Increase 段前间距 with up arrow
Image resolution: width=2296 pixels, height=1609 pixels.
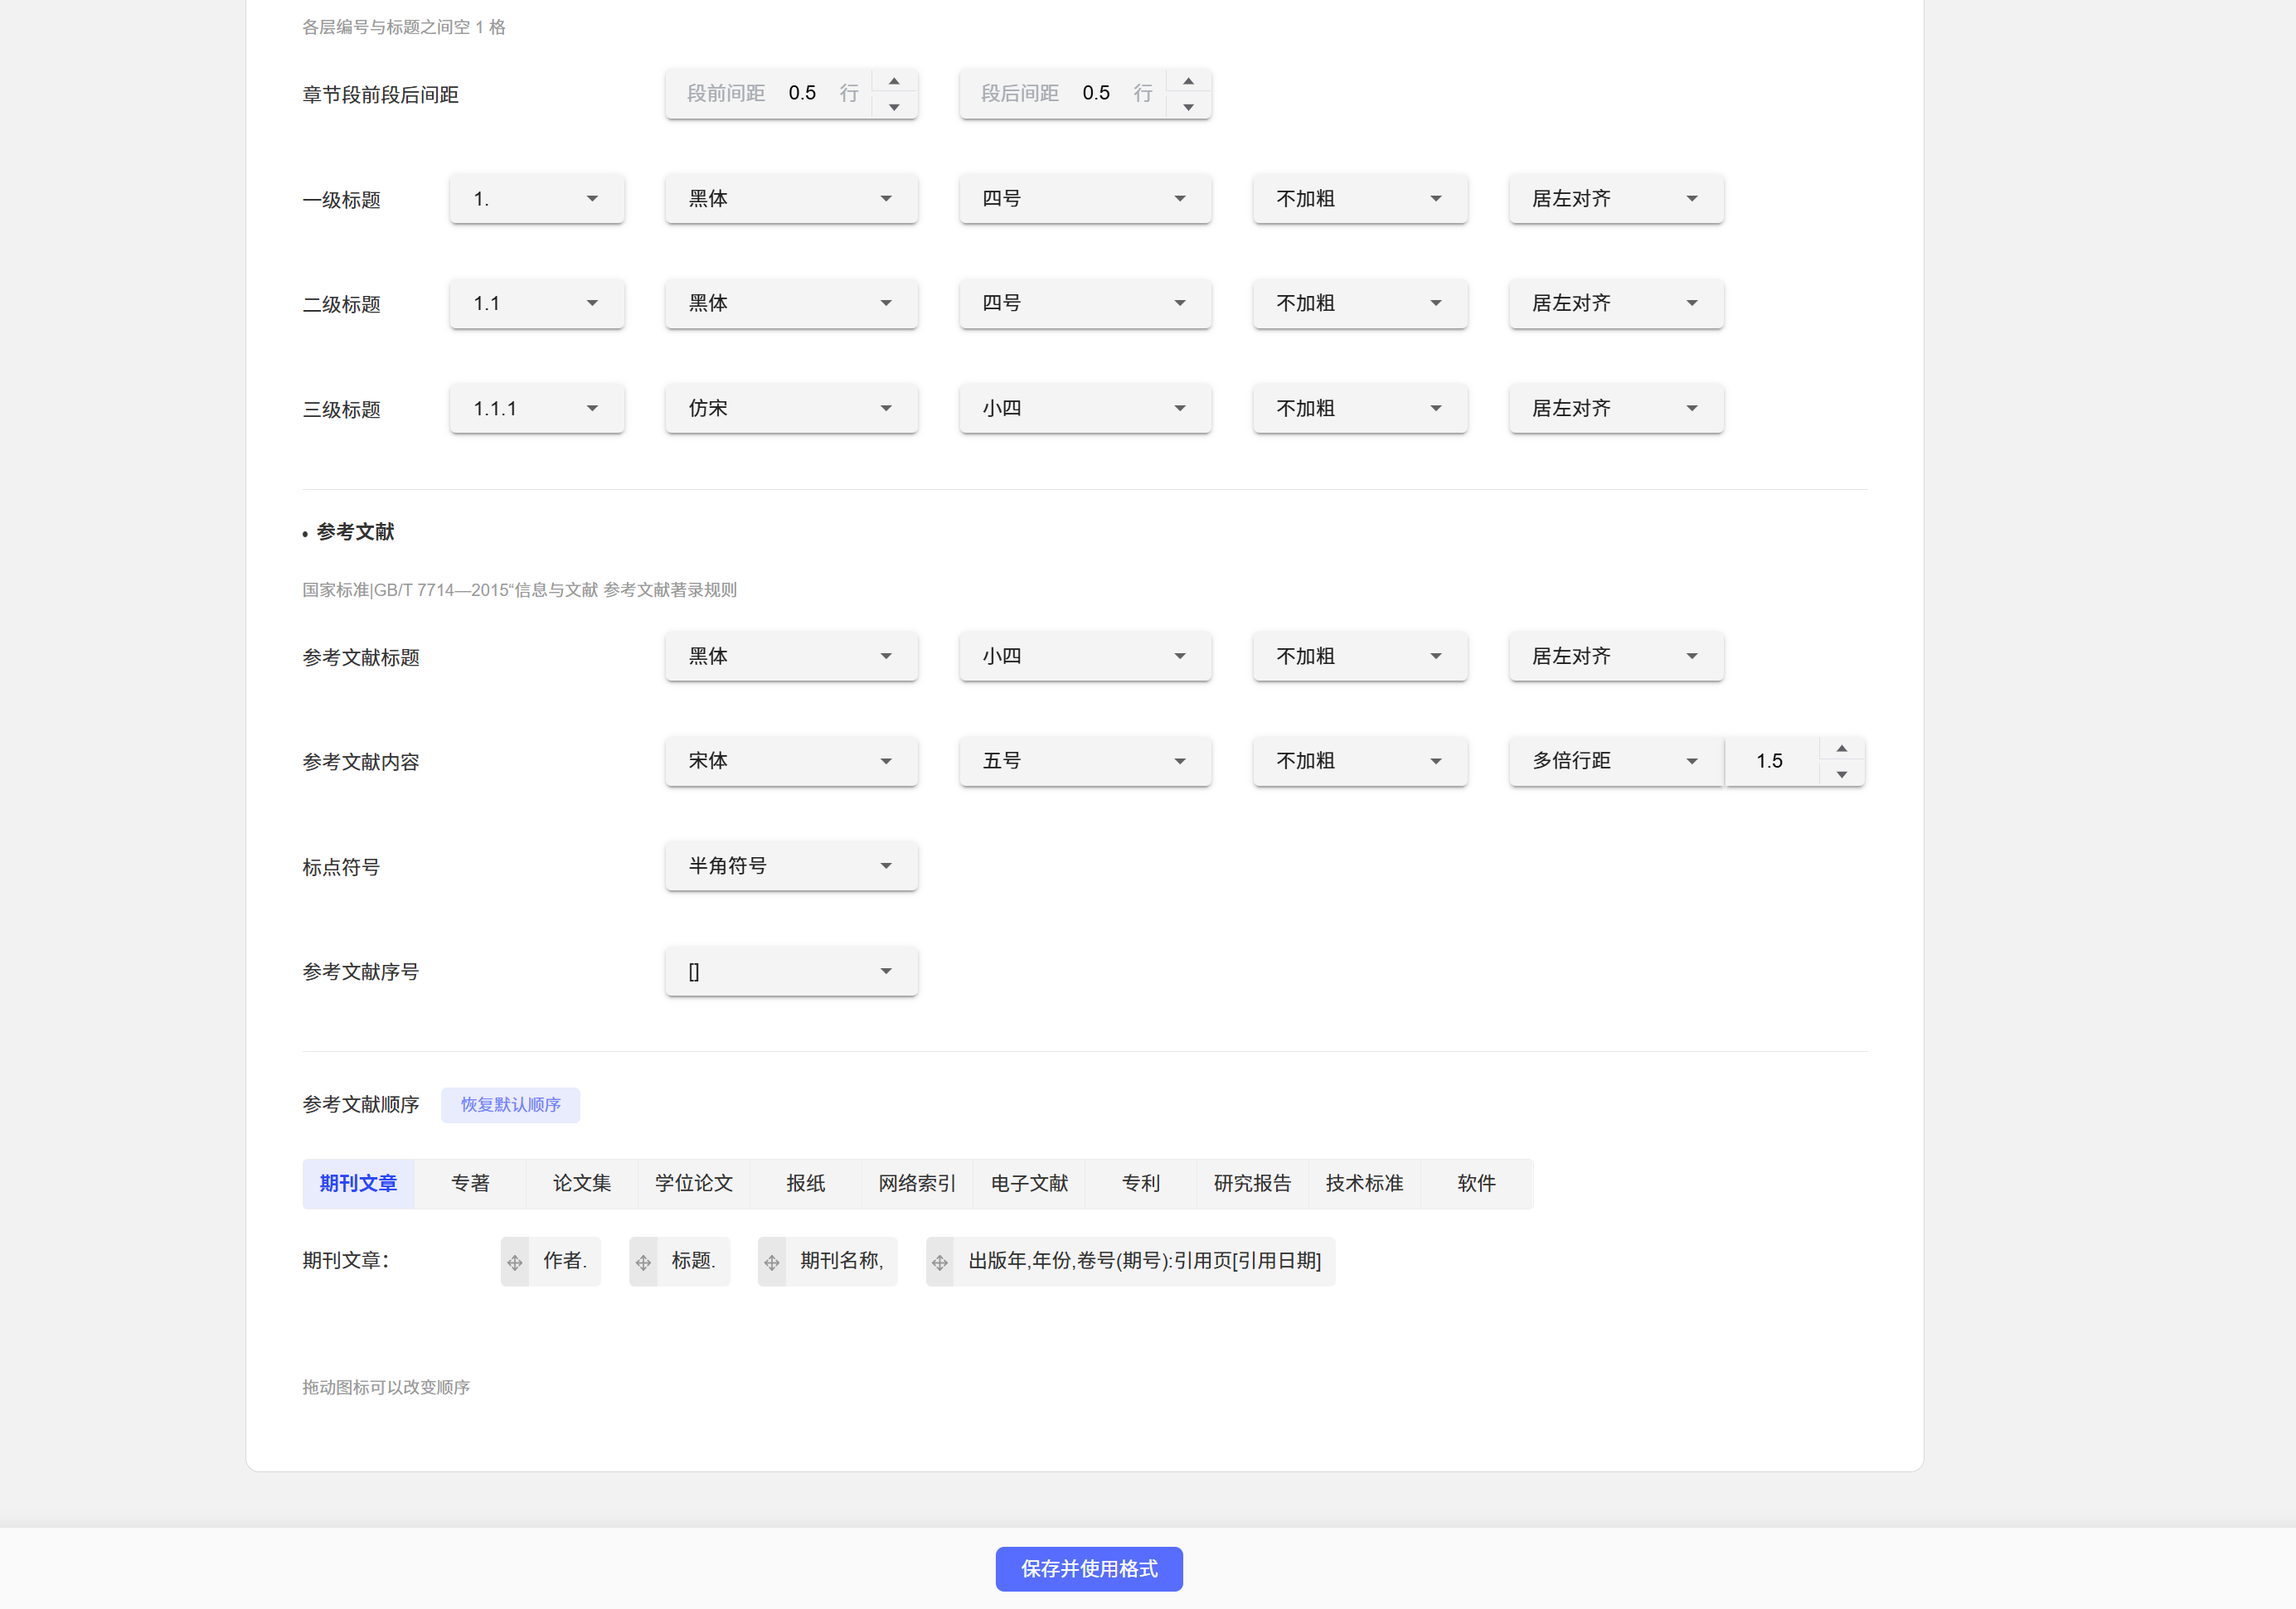point(894,81)
